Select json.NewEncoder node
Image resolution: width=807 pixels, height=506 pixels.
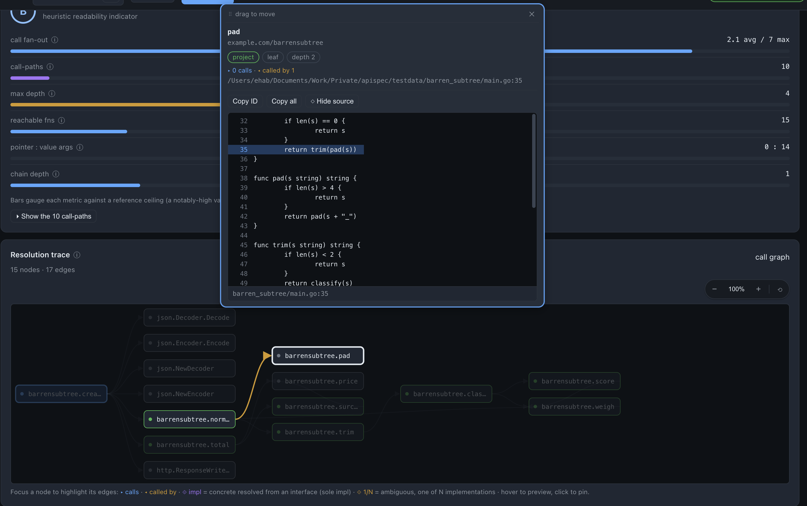tap(190, 394)
